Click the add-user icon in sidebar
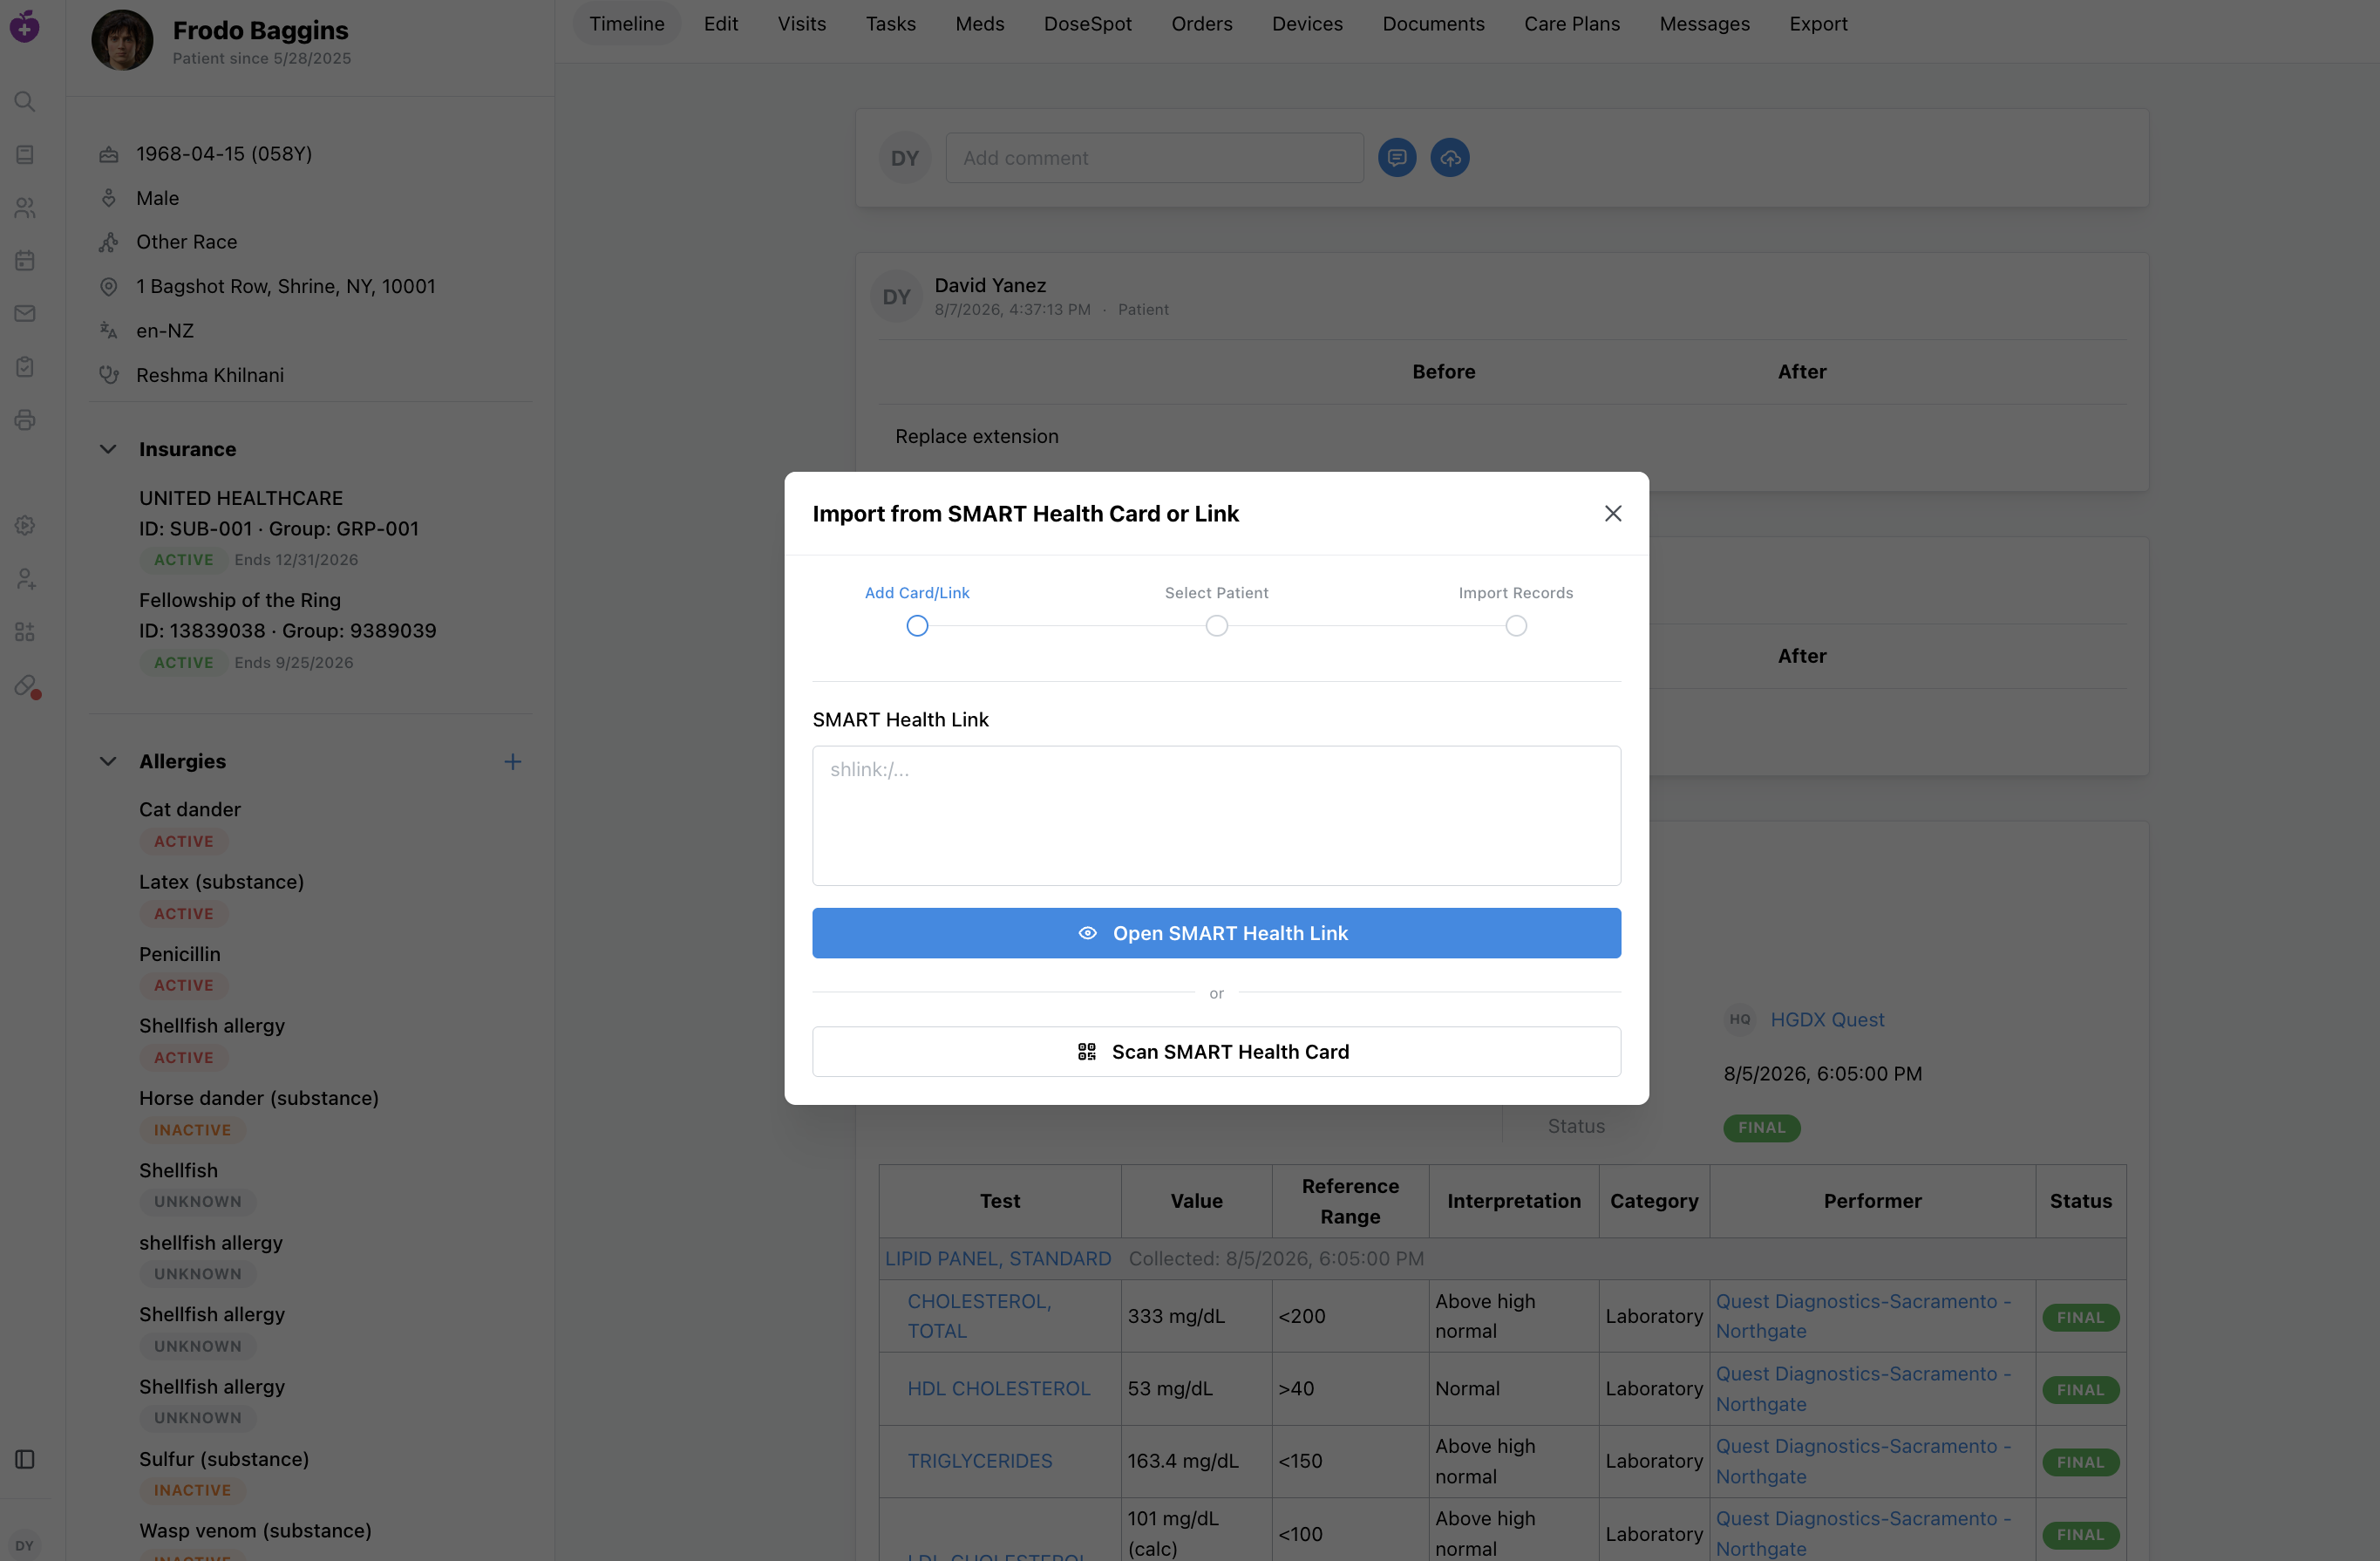The height and width of the screenshot is (1561, 2380). click(x=25, y=578)
